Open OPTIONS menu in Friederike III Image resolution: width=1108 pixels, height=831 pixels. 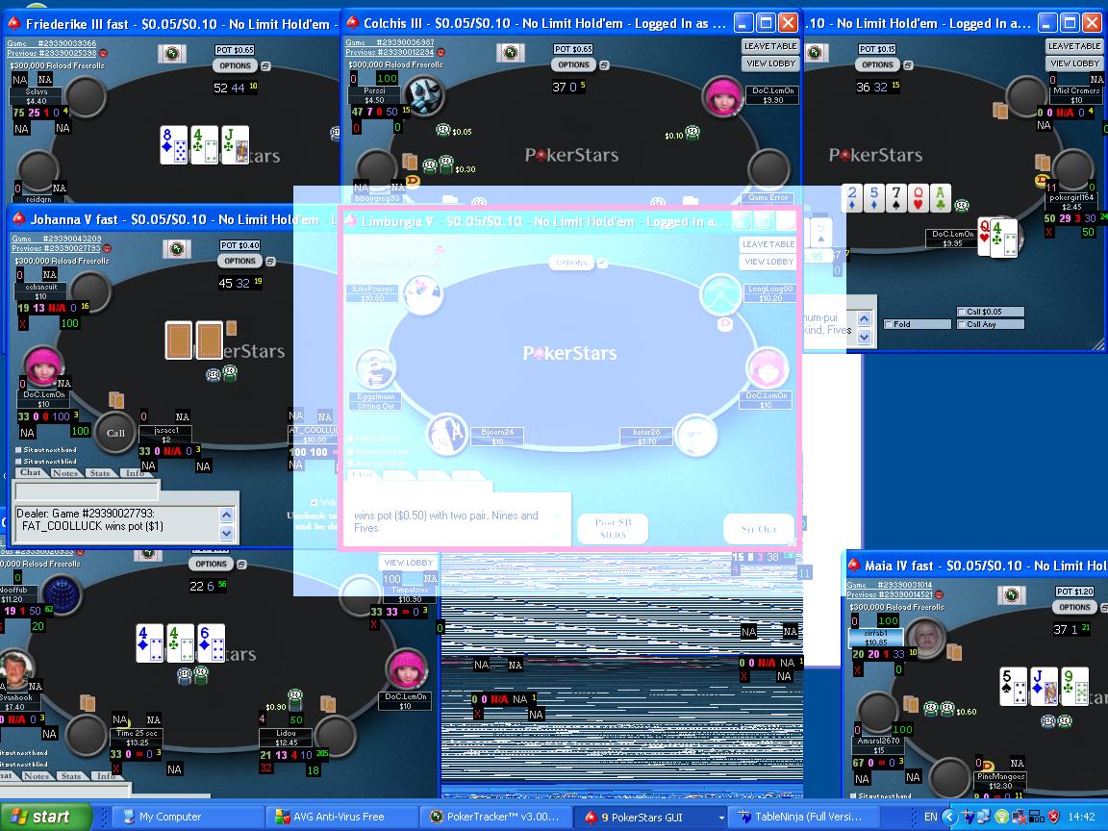pos(236,65)
